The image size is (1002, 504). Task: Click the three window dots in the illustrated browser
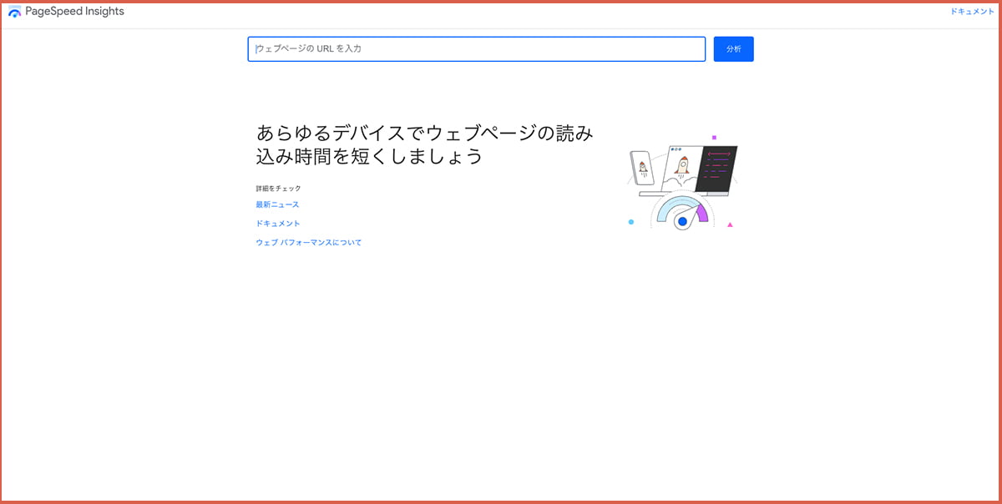pos(675,150)
